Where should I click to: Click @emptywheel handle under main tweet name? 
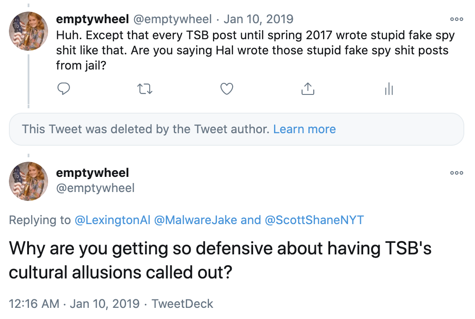tap(95, 188)
